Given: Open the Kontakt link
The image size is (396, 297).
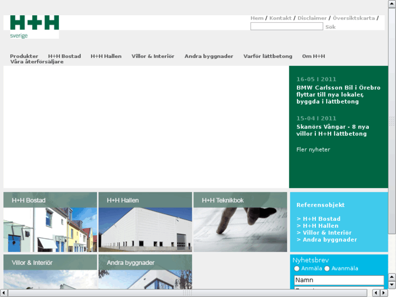Looking at the screenshot, I should click(x=281, y=18).
